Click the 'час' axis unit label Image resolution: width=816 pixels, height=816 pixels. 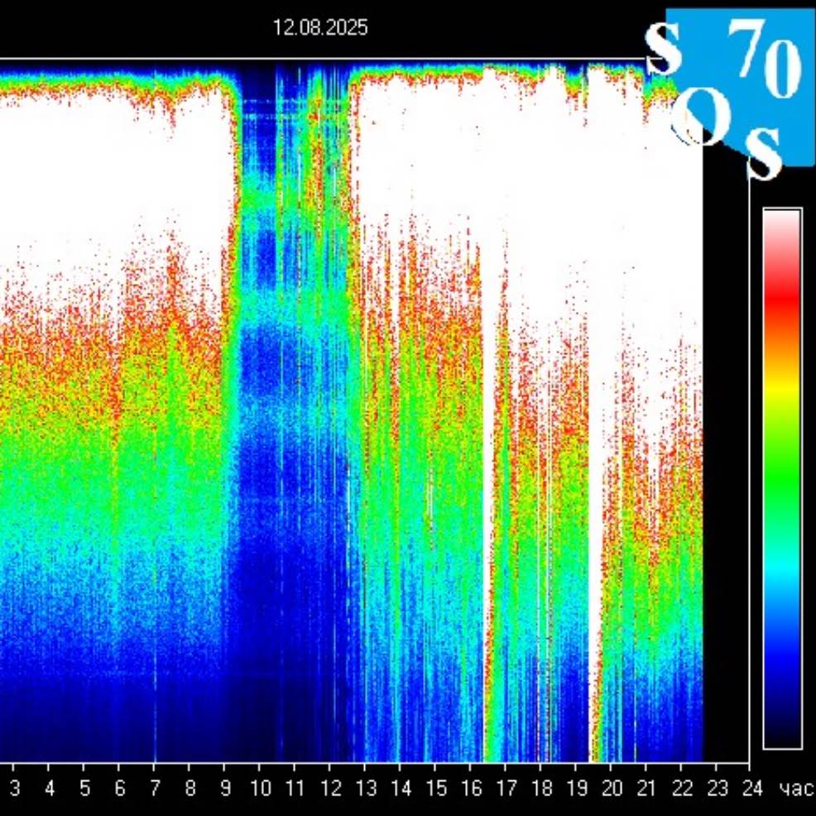[x=795, y=788]
